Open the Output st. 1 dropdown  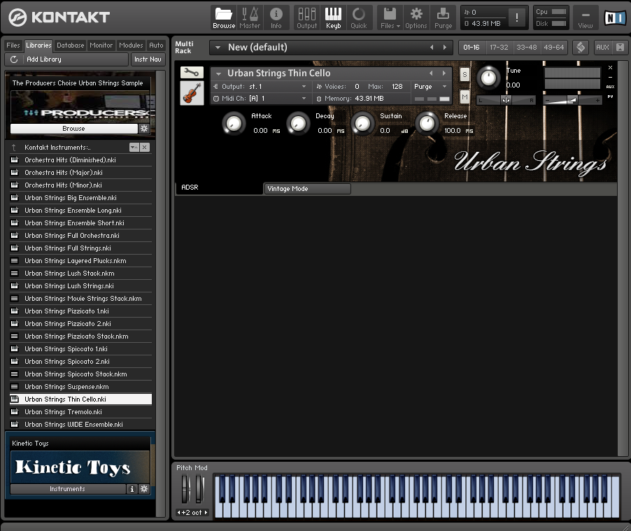click(304, 87)
